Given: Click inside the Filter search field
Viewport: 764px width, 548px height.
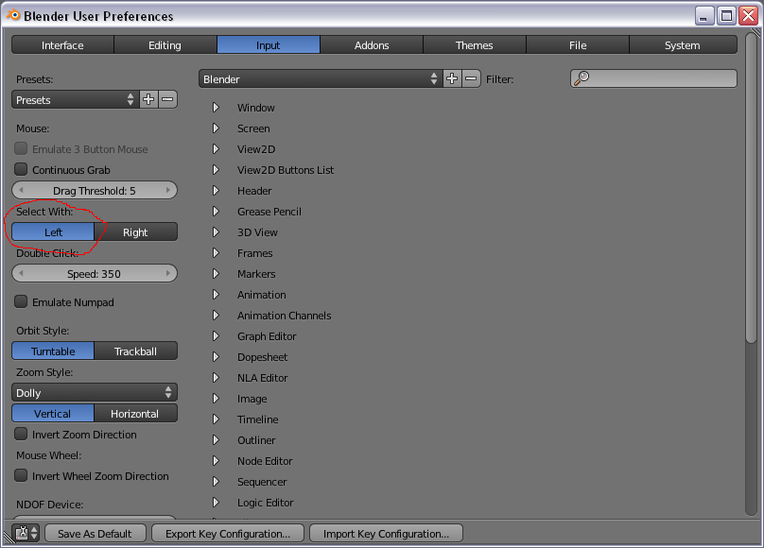Looking at the screenshot, I should click(653, 78).
